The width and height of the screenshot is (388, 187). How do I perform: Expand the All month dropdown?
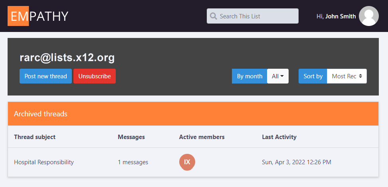(277, 76)
